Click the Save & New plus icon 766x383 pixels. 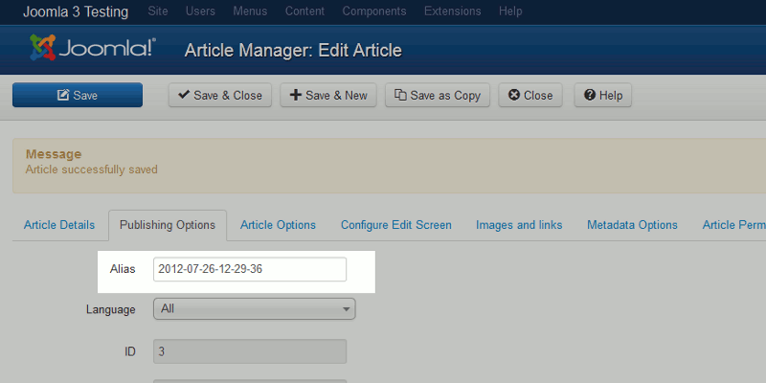tap(296, 96)
